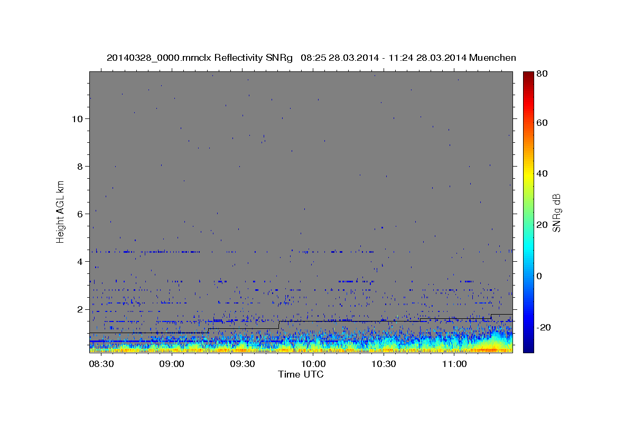Pick the dark red top of the colorbar

coord(528,76)
